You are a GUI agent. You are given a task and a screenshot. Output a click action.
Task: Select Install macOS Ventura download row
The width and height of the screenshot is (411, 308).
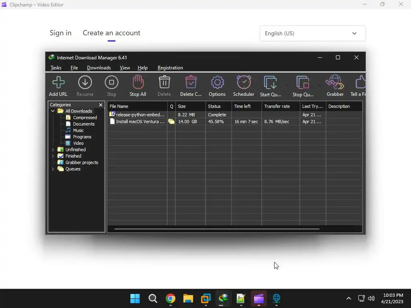[234, 122]
